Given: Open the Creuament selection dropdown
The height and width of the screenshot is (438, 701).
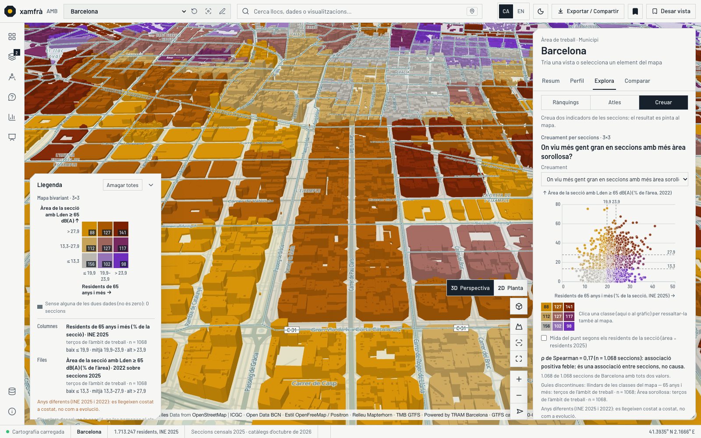Looking at the screenshot, I should point(614,179).
